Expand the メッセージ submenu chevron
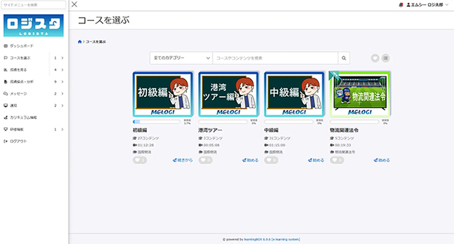454x244 pixels. click(62, 94)
